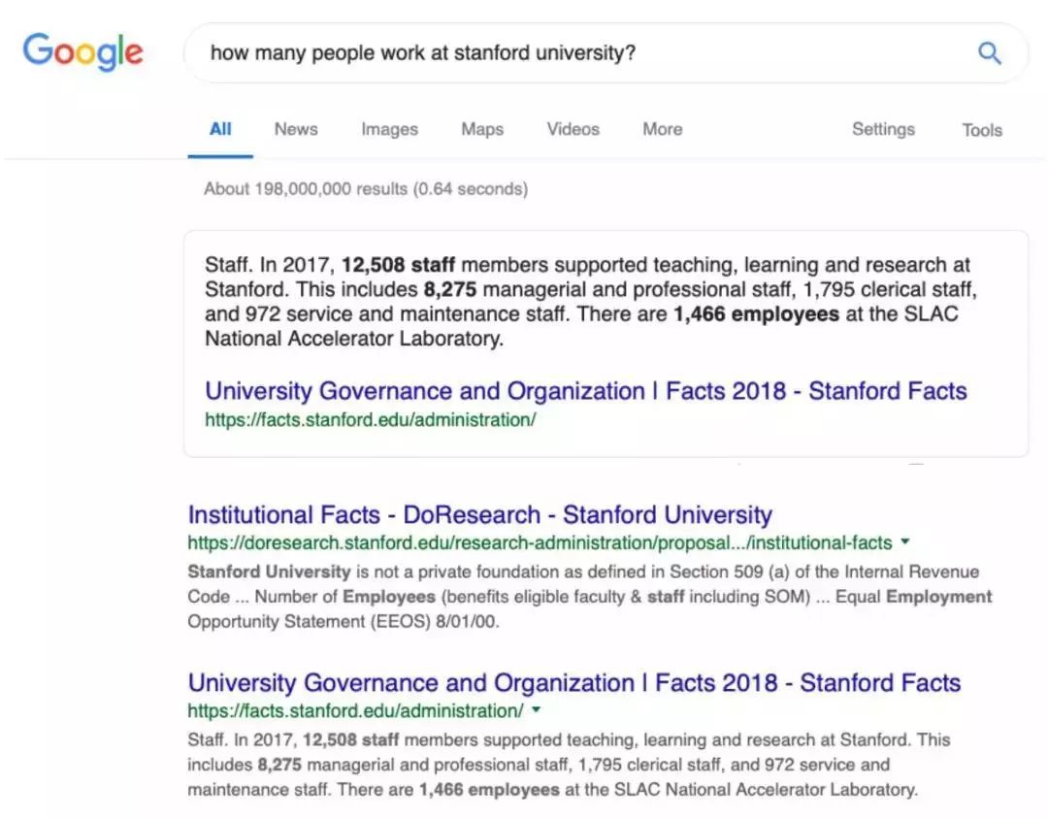Click the lower facts.stanford.edu/administration green URL
1048x818 pixels.
coord(355,711)
